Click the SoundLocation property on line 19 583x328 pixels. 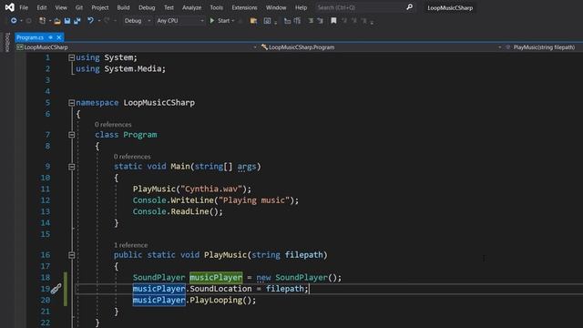coord(220,289)
